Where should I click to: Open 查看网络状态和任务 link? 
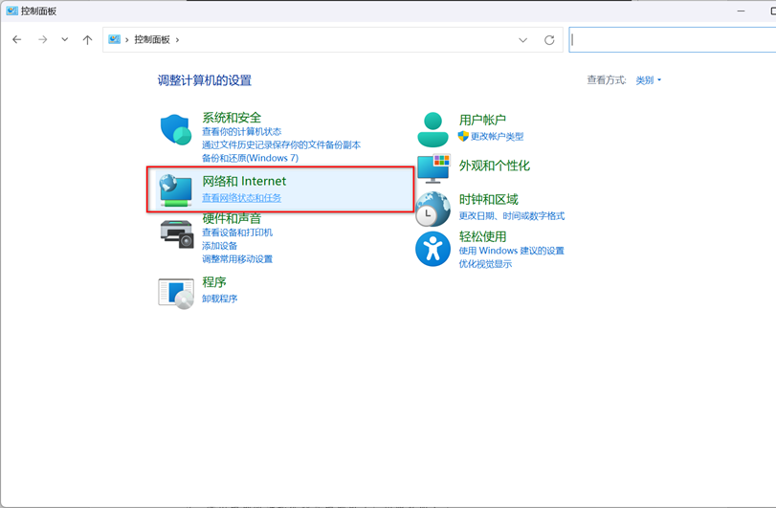point(241,198)
